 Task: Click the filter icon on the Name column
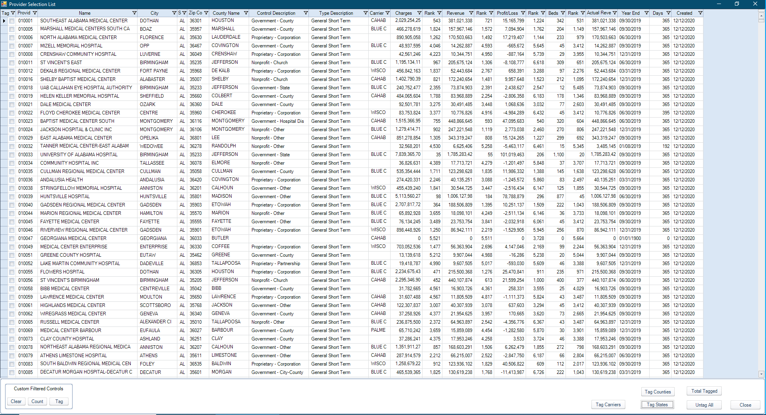(x=134, y=13)
